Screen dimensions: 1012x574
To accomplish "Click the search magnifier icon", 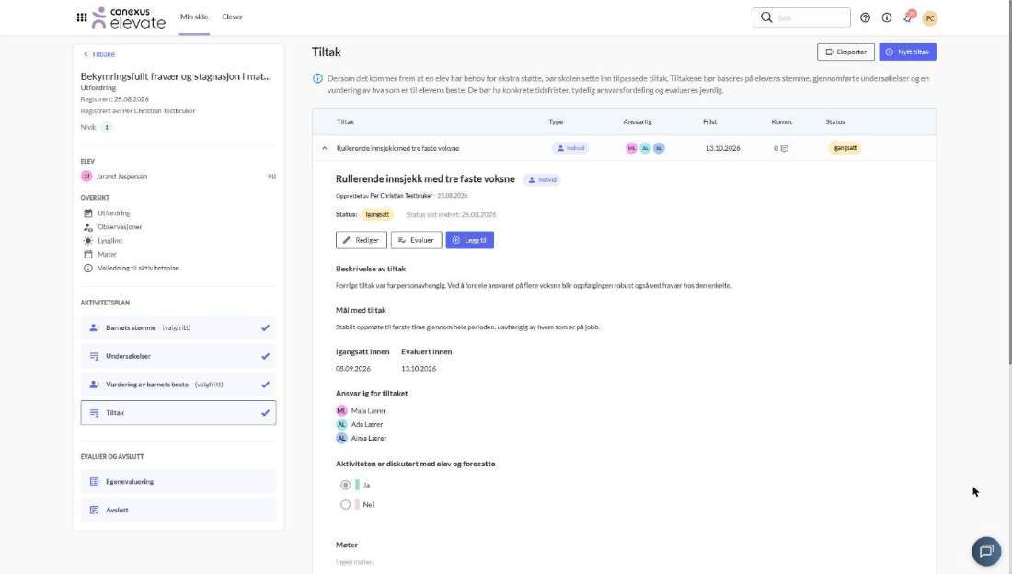I will pyautogui.click(x=766, y=17).
